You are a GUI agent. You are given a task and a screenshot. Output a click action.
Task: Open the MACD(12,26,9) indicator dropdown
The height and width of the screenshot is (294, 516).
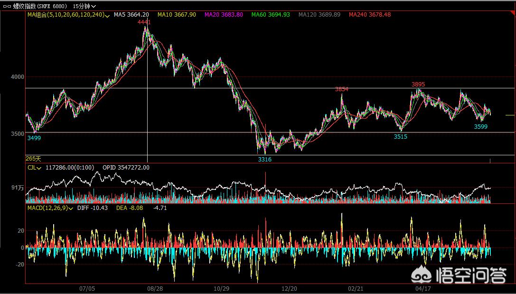coord(50,208)
